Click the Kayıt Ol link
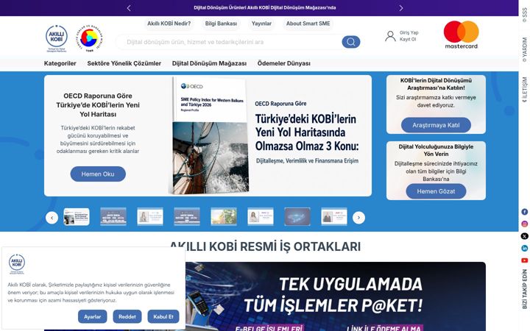The width and height of the screenshot is (530, 331). (x=408, y=39)
